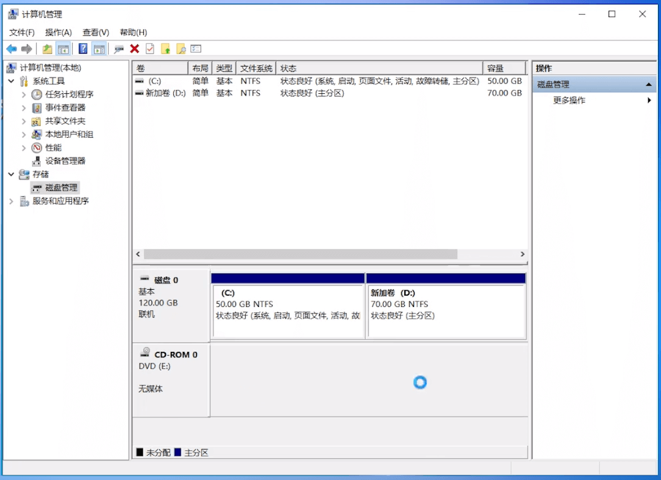Click the folder with magnifier icon
This screenshot has height=480, width=661.
click(180, 49)
